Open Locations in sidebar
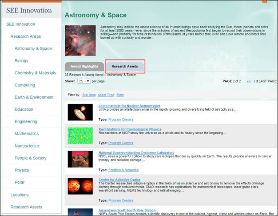The width and height of the screenshot is (278, 216). point(20,195)
